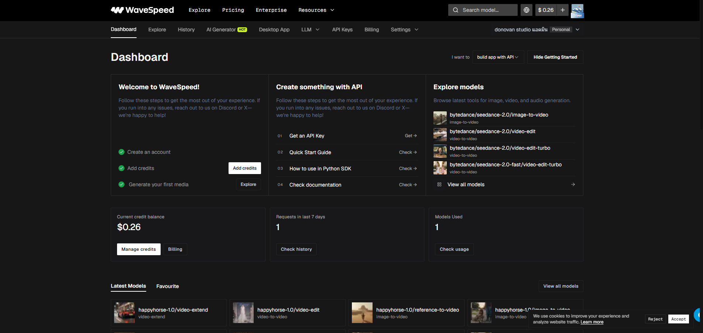Click the WaveSpeed logo
Screen dimensions: 703x333
click(x=142, y=10)
